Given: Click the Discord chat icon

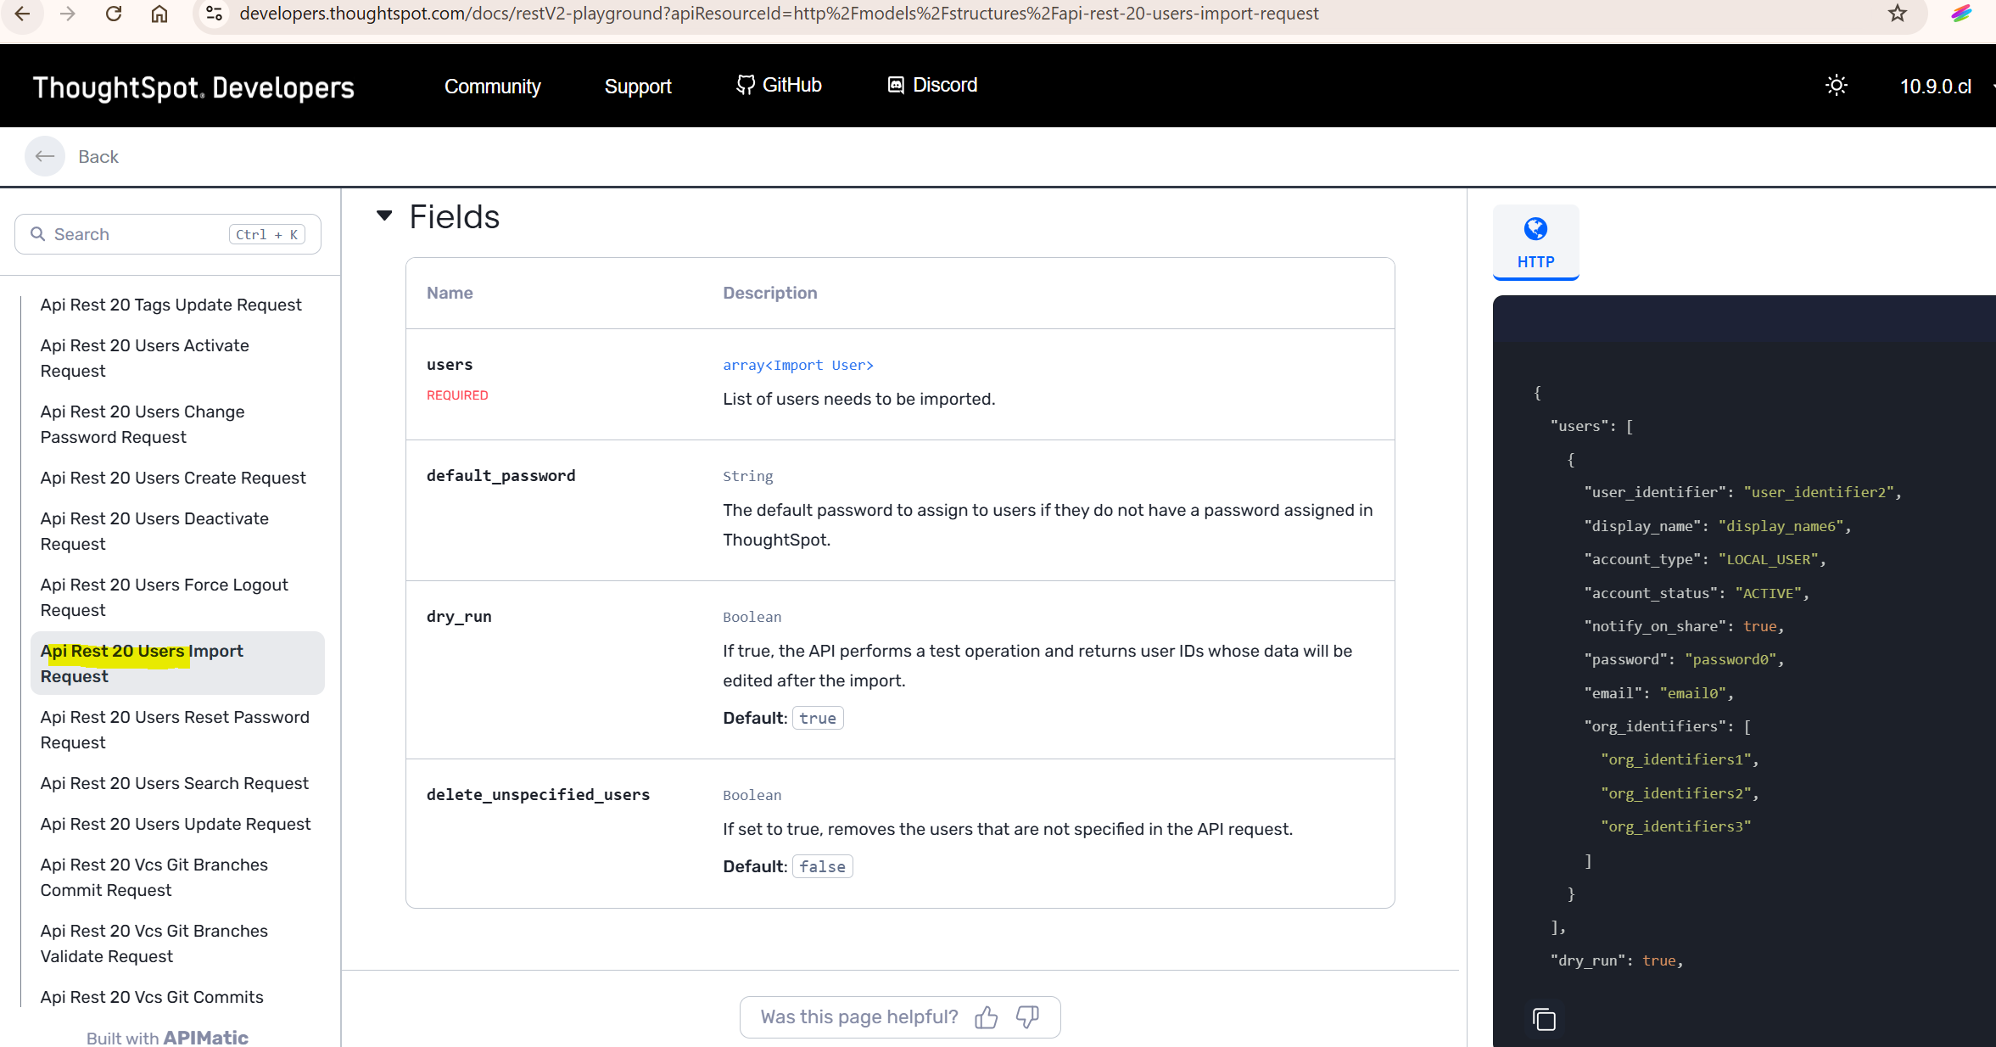Looking at the screenshot, I should (896, 85).
